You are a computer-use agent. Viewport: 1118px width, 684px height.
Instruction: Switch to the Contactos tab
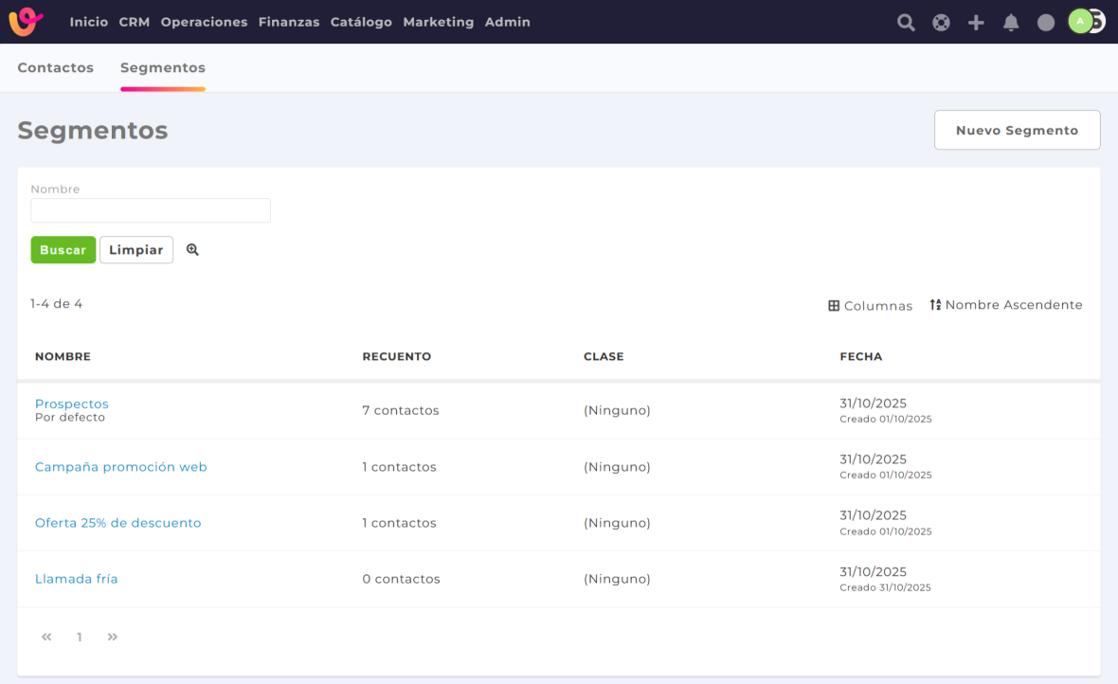pos(56,68)
